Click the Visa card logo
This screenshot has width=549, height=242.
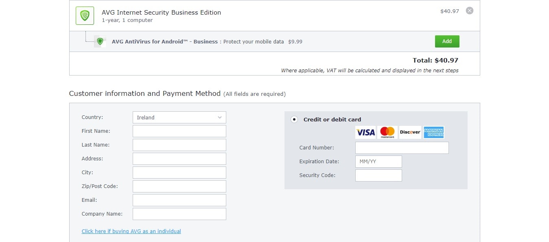(x=365, y=132)
